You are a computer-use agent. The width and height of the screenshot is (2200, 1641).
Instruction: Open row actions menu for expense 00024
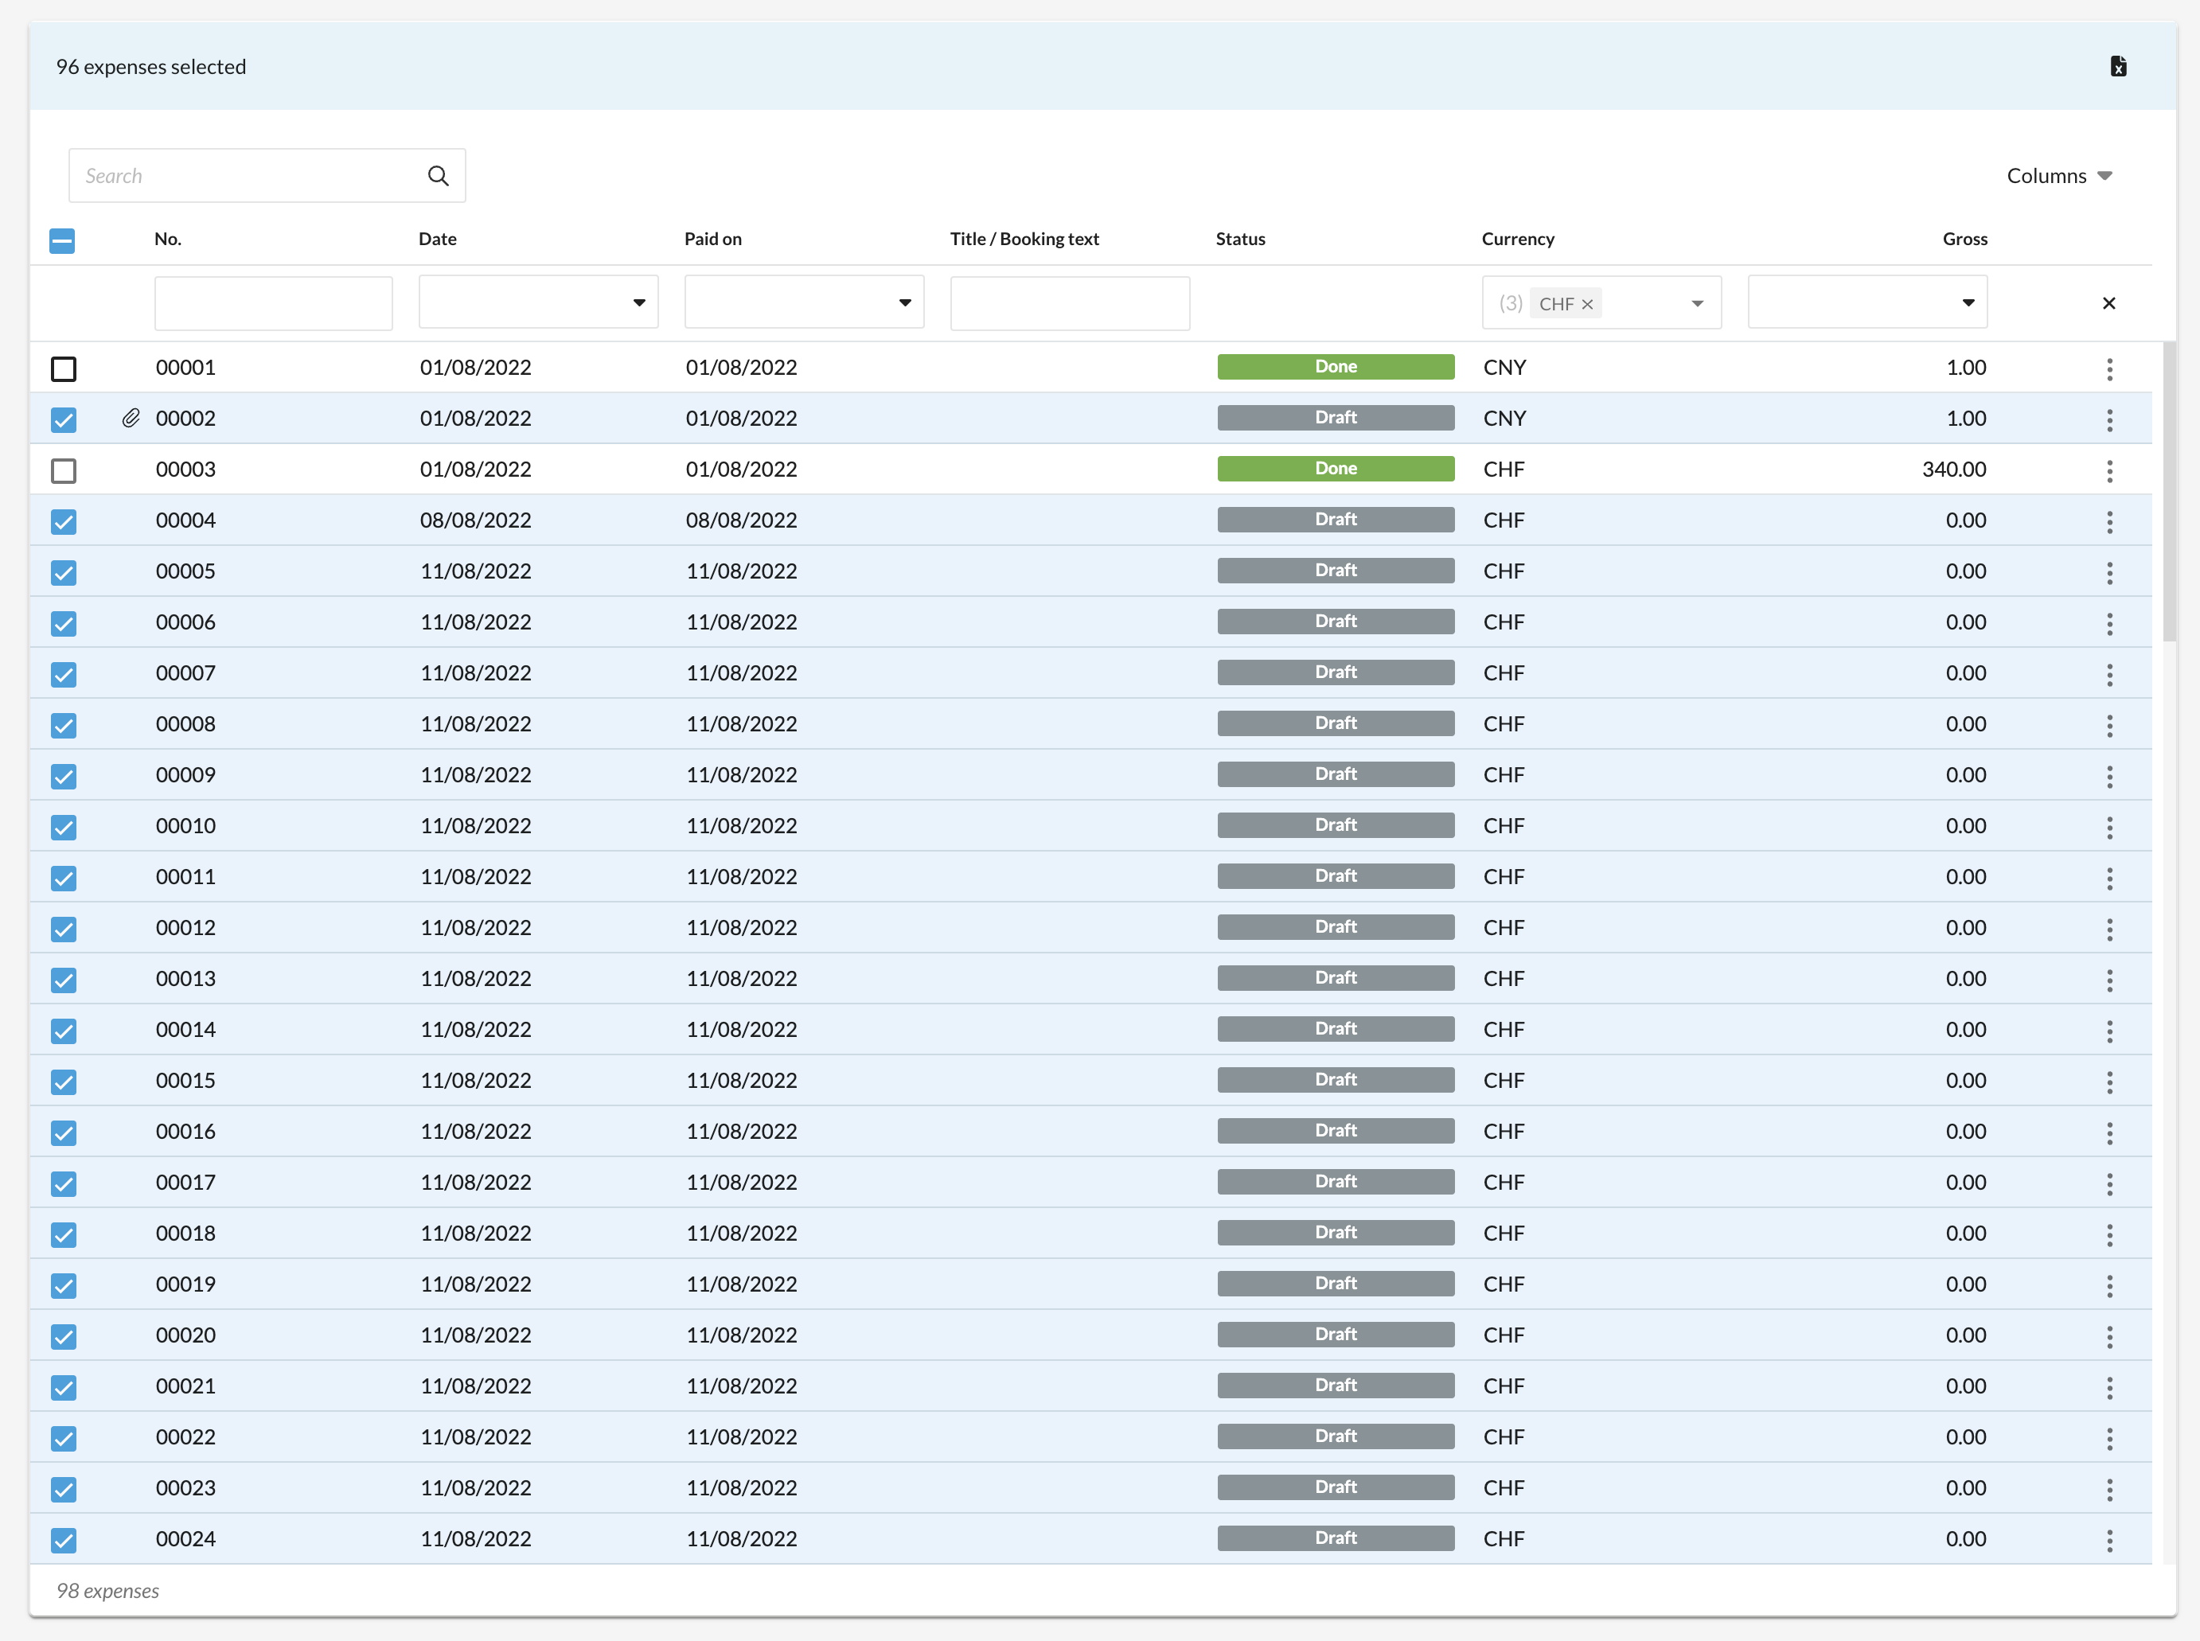point(2109,1541)
